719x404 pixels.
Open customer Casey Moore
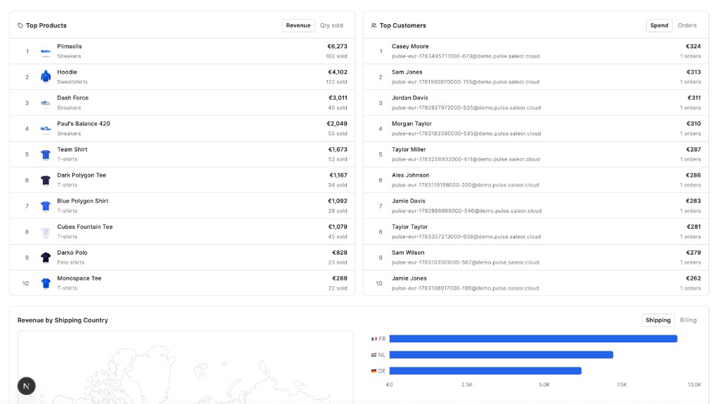point(410,46)
